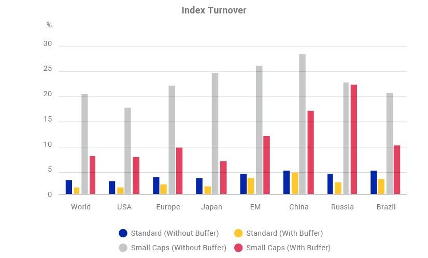Screen dimensions: 428x258
Task: Click Japan's gray Small Caps bar
Action: coord(215,133)
